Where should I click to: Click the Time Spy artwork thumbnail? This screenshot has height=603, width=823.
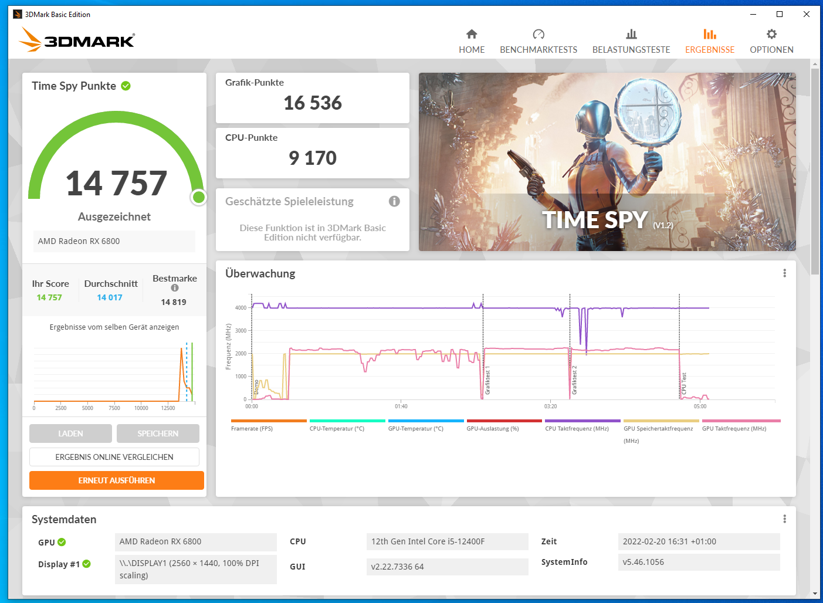(607, 162)
